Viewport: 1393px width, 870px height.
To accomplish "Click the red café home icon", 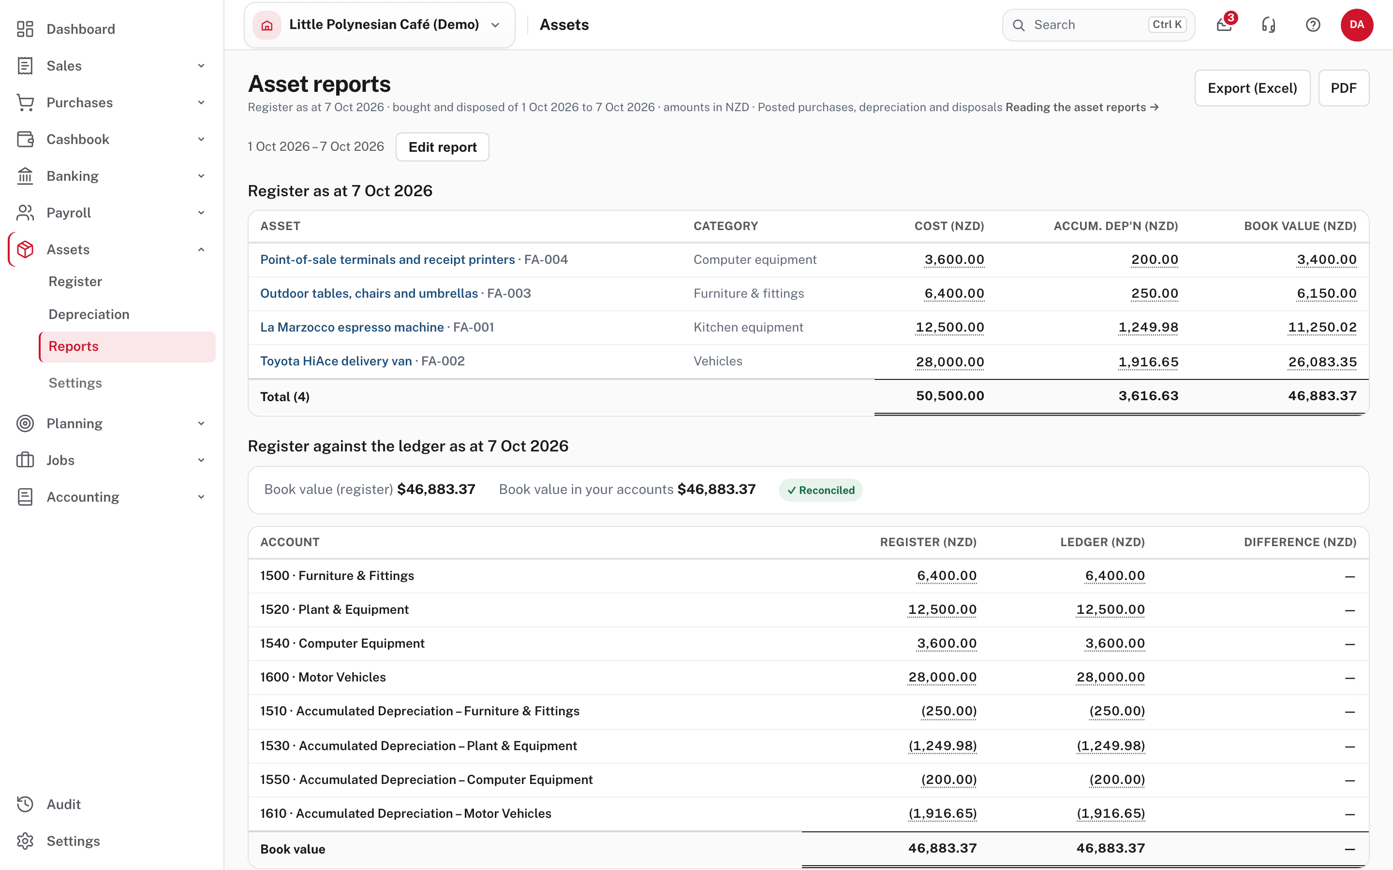I will (267, 25).
